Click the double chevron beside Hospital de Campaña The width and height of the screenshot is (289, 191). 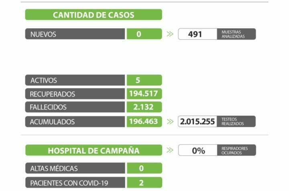(x=170, y=150)
